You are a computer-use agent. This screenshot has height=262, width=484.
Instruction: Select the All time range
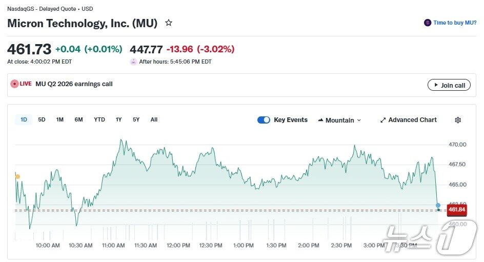(154, 119)
